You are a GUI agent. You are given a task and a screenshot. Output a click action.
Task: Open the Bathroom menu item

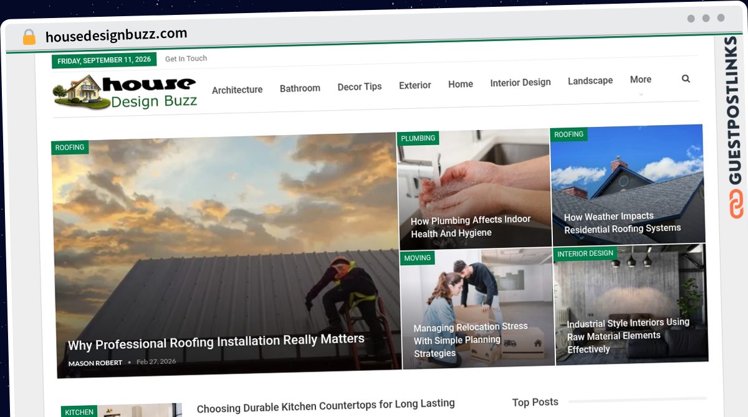(x=300, y=88)
